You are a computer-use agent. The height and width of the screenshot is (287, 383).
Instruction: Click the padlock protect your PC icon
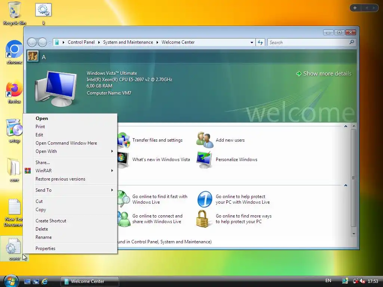click(202, 219)
